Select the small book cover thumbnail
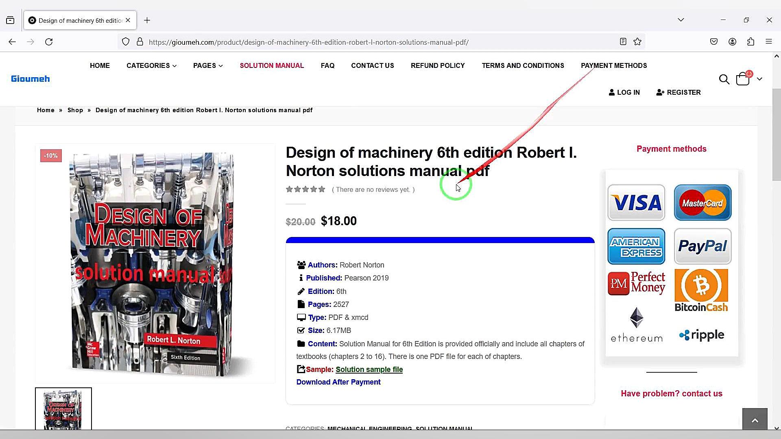This screenshot has height=439, width=781. 63,409
